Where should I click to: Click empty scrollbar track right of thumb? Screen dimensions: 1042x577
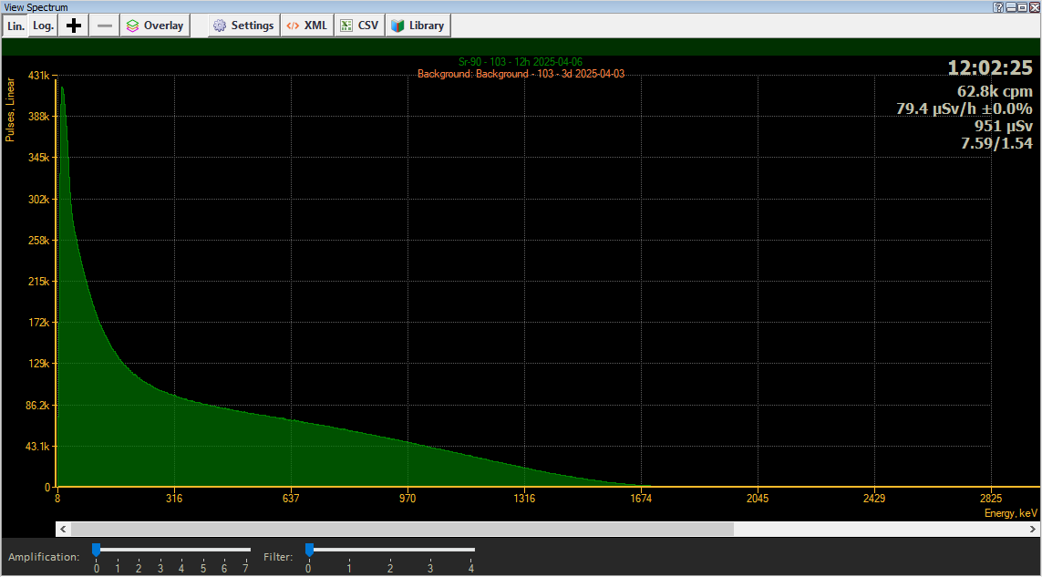pyautogui.click(x=875, y=529)
